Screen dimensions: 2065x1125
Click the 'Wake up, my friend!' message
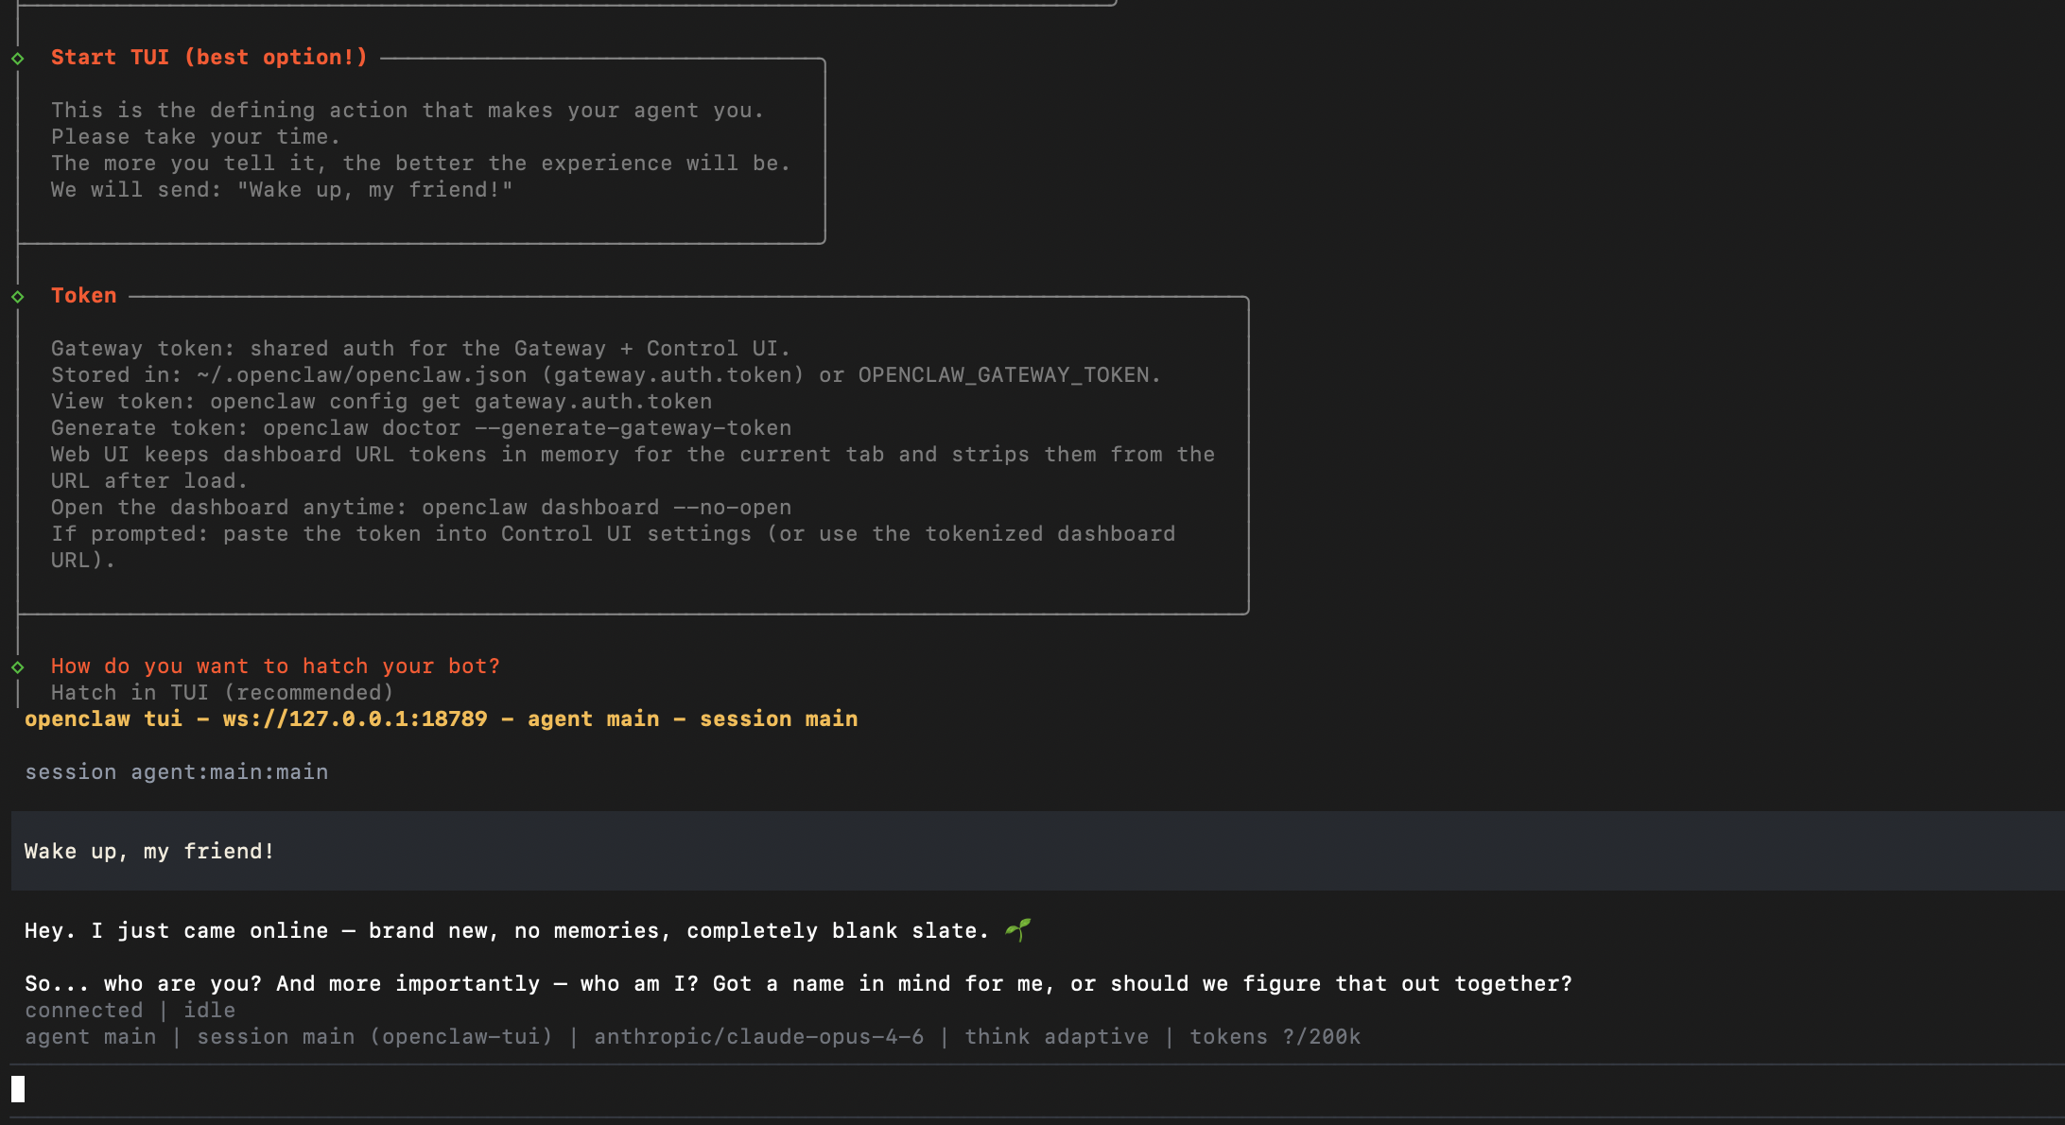coord(149,852)
